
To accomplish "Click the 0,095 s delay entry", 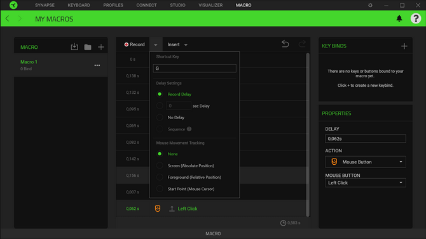I will [x=133, y=109].
